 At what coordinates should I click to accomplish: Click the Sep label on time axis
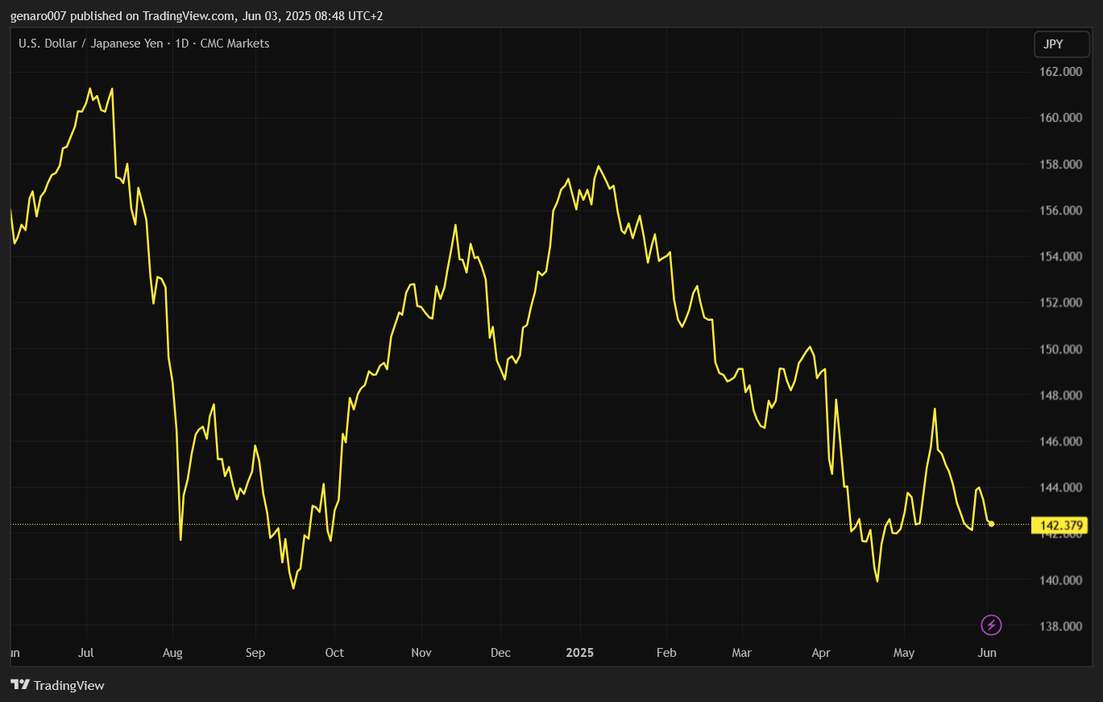coord(255,653)
